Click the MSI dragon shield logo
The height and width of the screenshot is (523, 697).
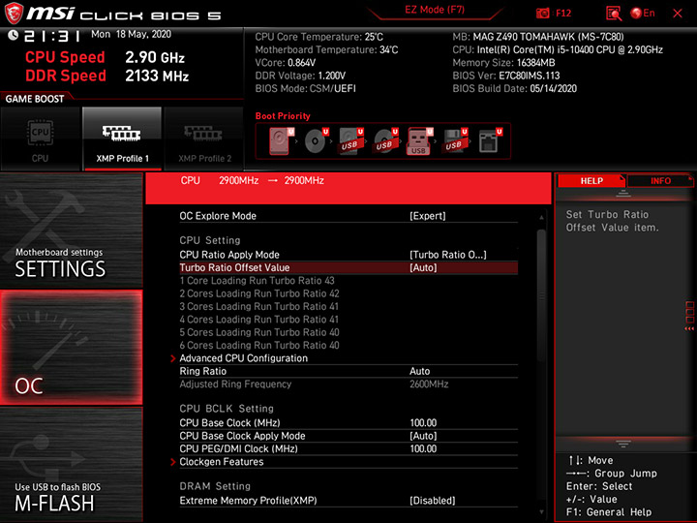pos(14,13)
